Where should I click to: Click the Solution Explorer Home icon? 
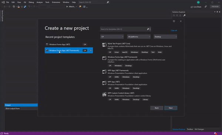point(180,15)
